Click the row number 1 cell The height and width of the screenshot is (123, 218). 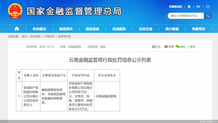pos(19,96)
